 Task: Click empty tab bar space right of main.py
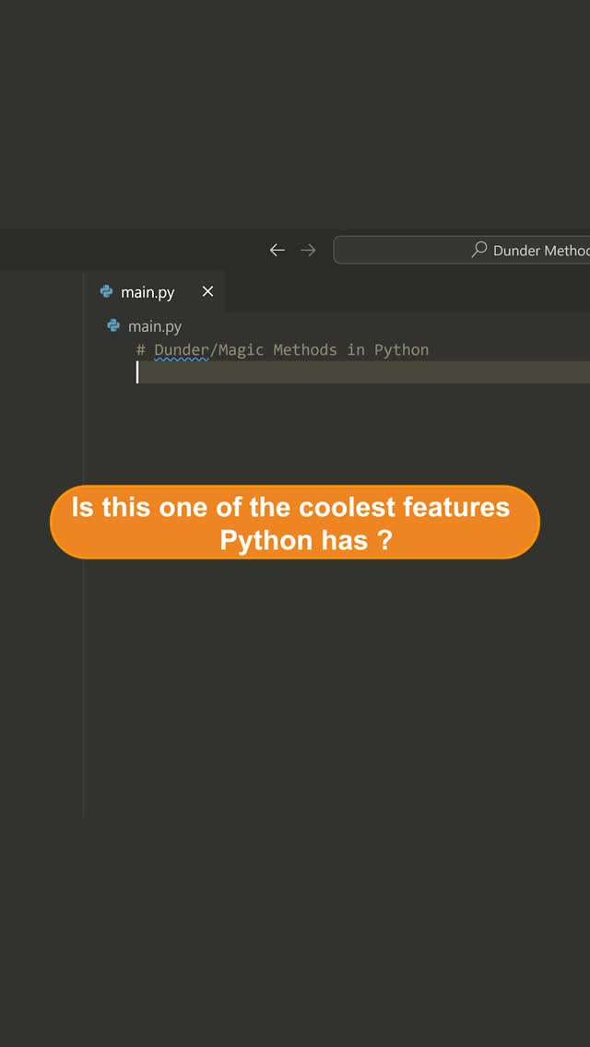pos(406,292)
